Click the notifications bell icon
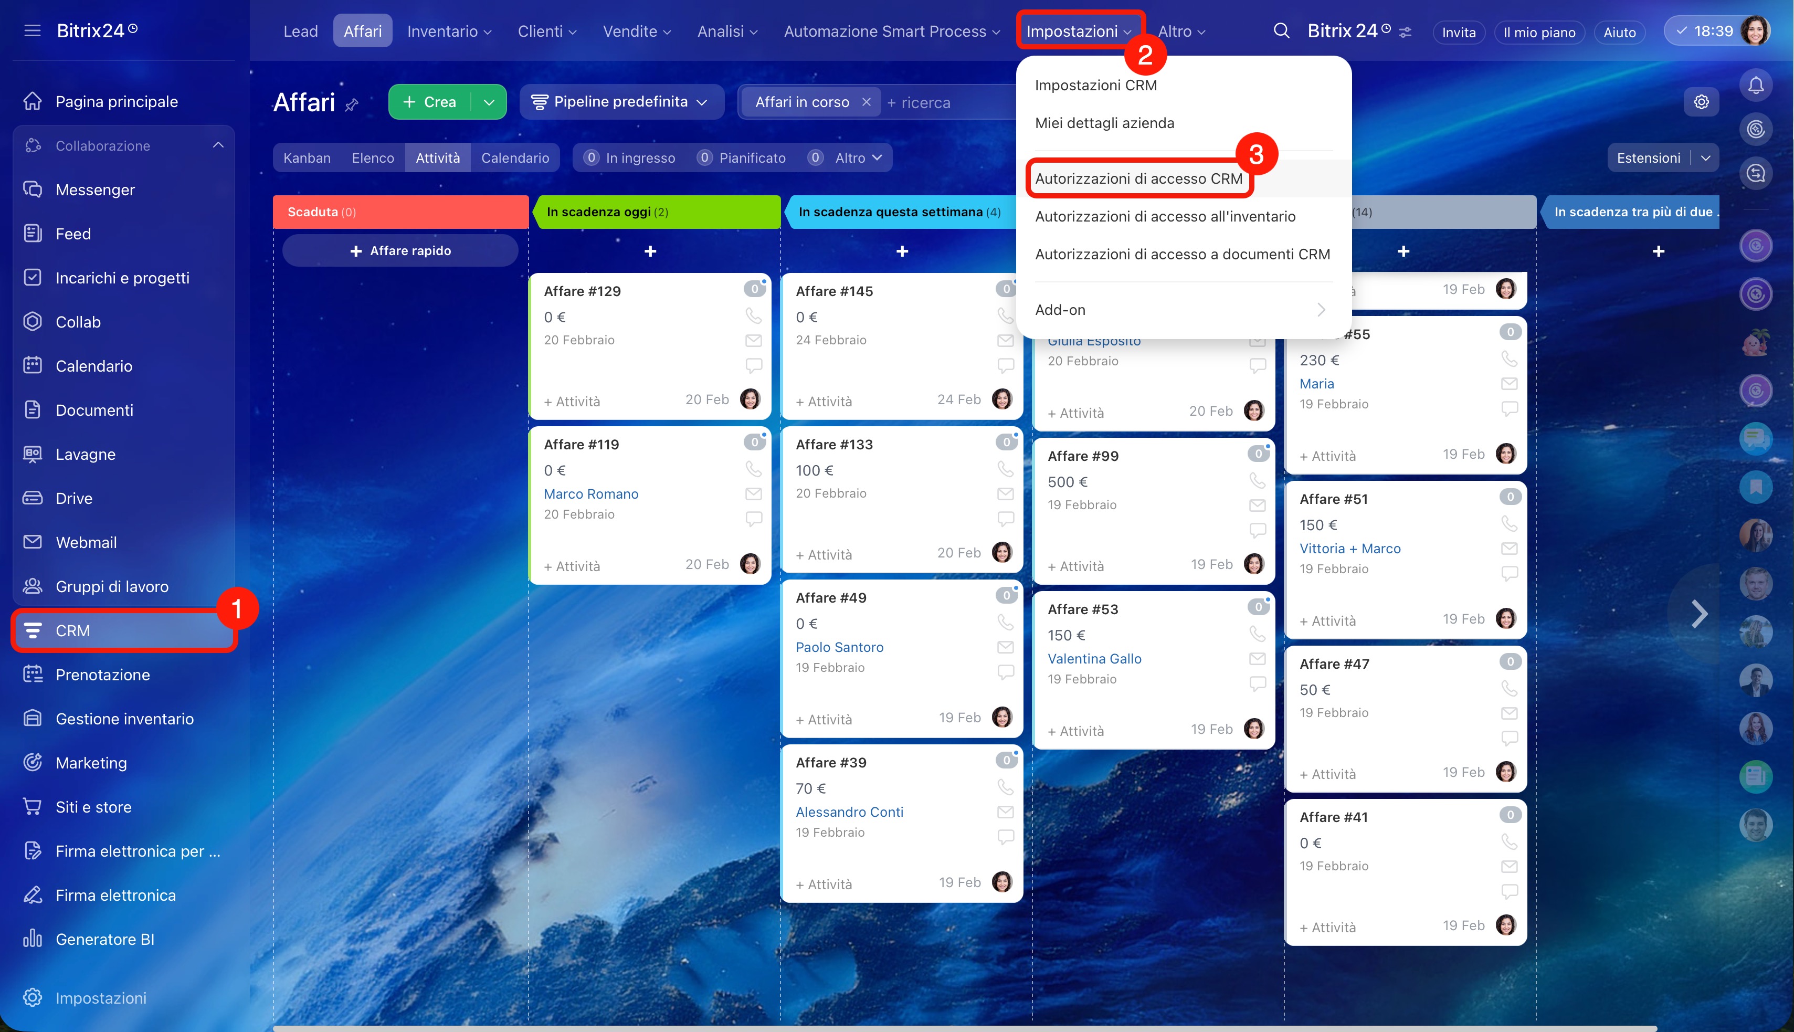 1755,86
